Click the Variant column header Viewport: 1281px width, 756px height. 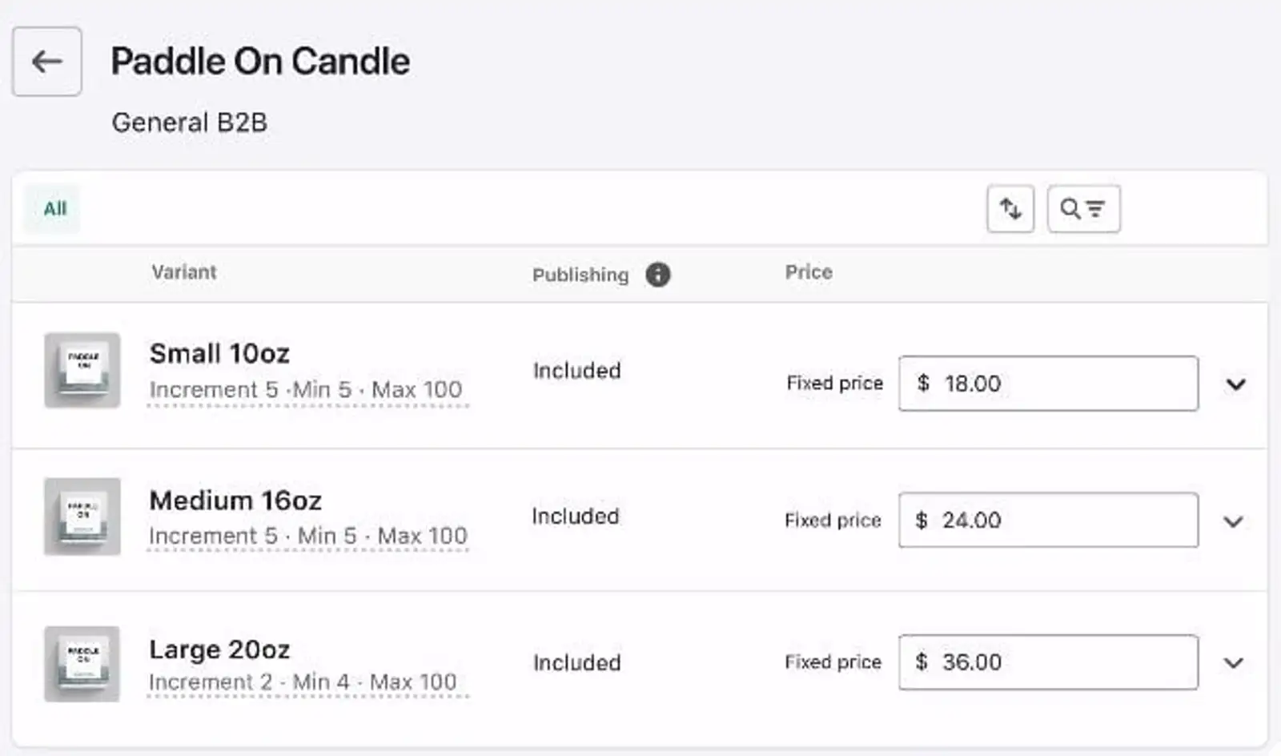(184, 272)
